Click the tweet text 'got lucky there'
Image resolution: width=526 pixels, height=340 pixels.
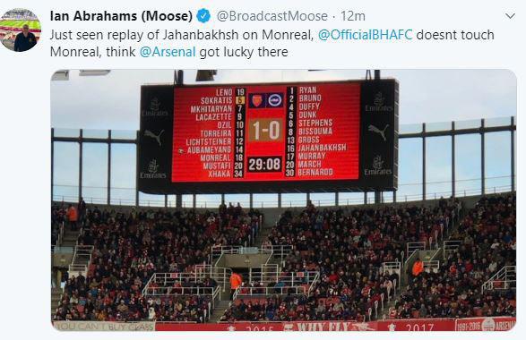pos(244,52)
